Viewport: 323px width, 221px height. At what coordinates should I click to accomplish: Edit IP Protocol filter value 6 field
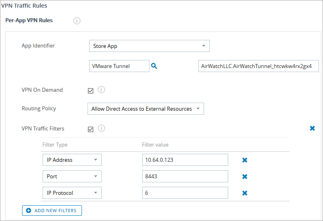click(185, 193)
